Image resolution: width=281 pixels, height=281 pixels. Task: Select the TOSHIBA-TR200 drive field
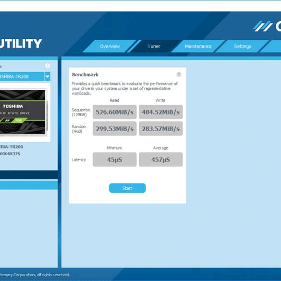coord(22,76)
